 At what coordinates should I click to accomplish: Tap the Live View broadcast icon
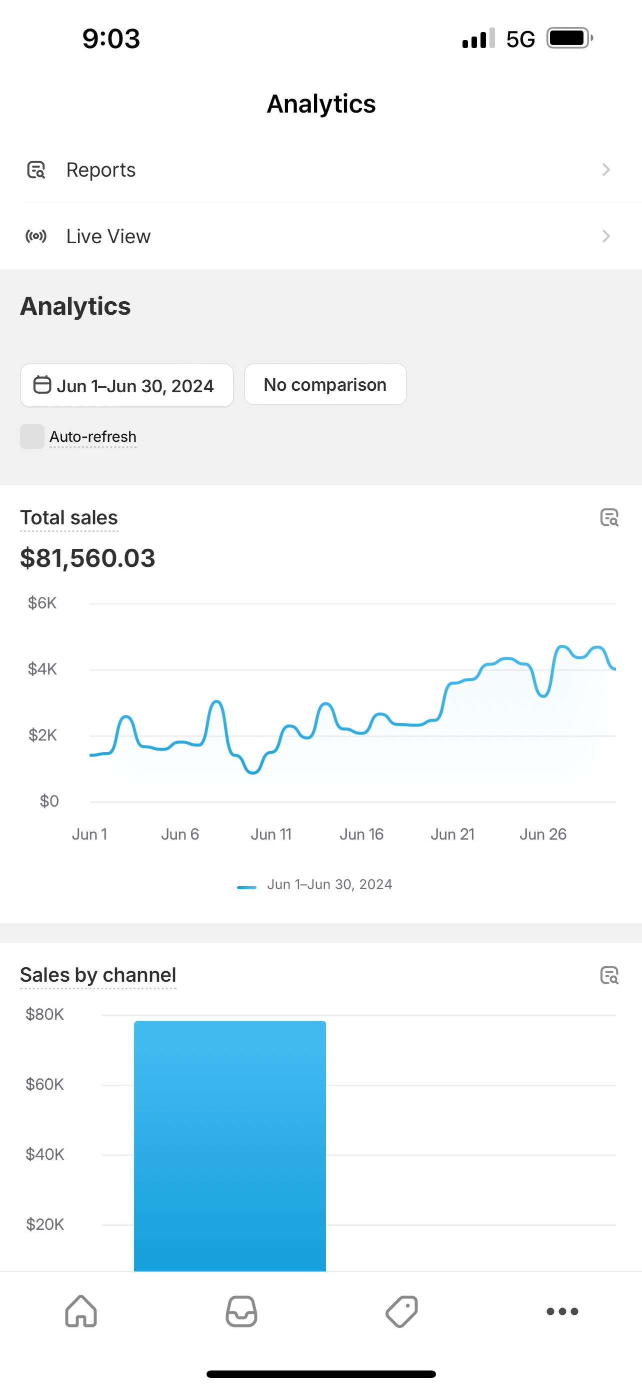pos(36,236)
